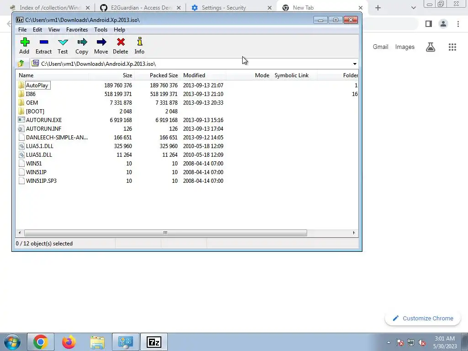Toggle Chrome side panel
Image resolution: width=468 pixels, height=351 pixels.
tap(429, 24)
